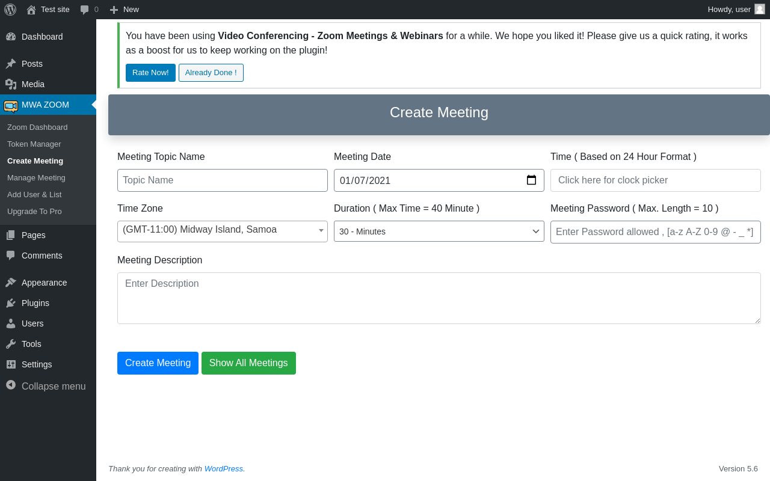Screen dimensions: 770x481
Task: Open Upgrade To Pro submenu item
Action: pyautogui.click(x=34, y=212)
